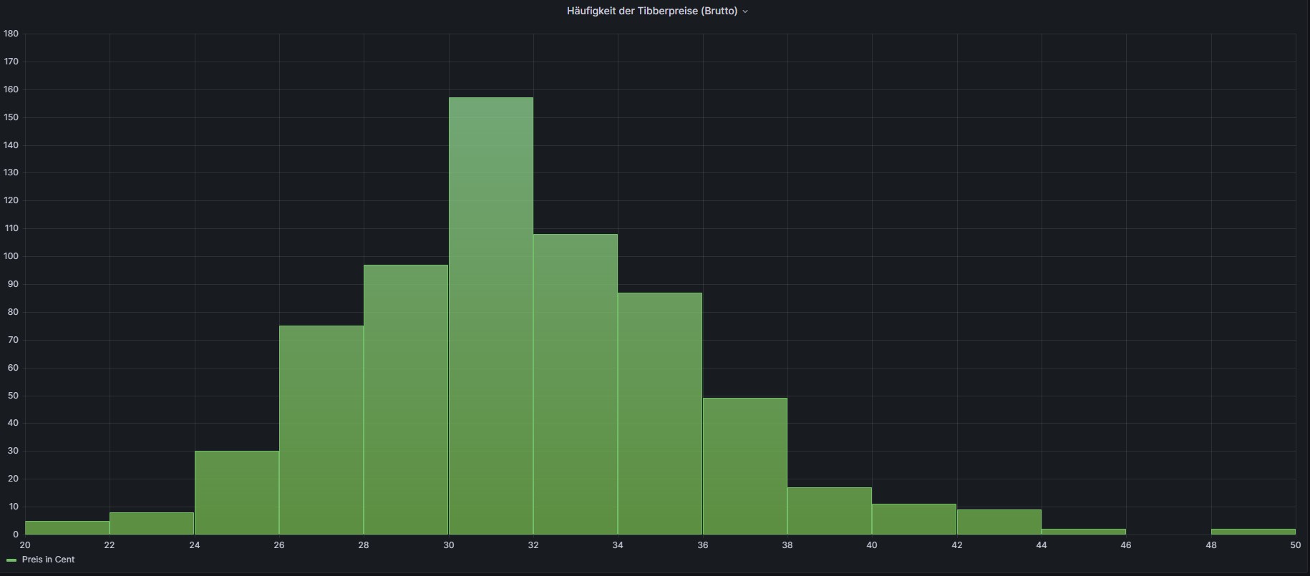Click the x-axis label 30
The image size is (1310, 576).
point(449,545)
